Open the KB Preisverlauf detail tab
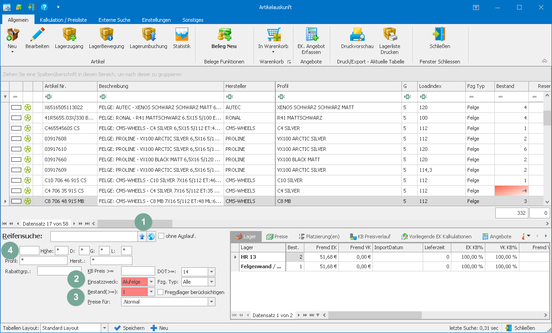The width and height of the screenshot is (552, 333). 370,236
